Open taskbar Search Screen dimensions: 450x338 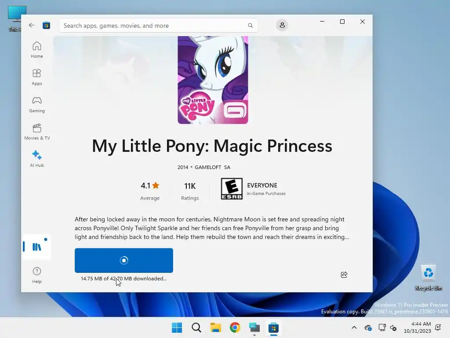tap(196, 327)
